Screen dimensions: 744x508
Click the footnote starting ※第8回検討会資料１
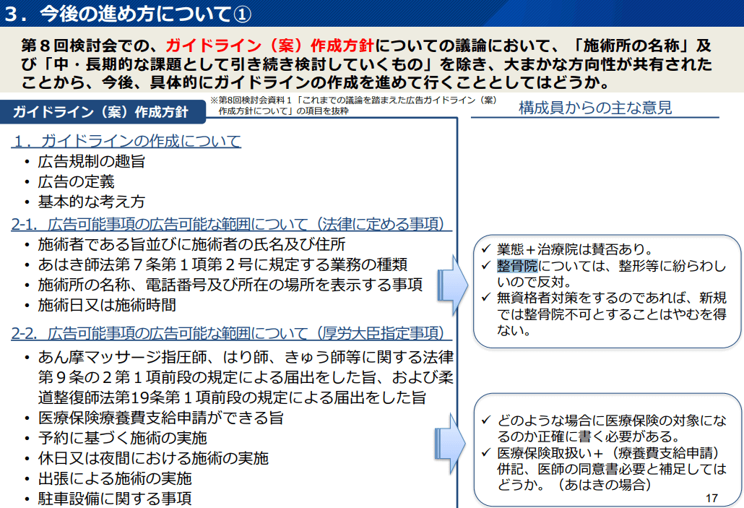coord(354,106)
